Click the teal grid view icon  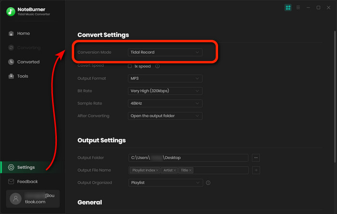click(x=288, y=8)
